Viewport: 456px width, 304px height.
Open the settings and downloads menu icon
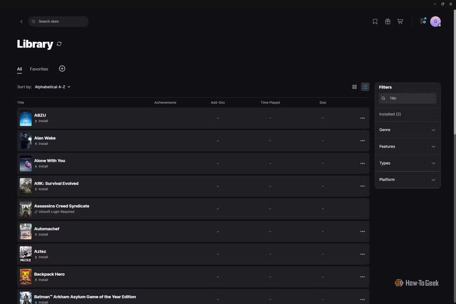point(423,21)
